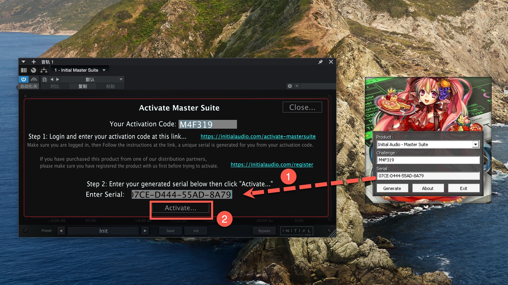Select the 对比 compare tab

55,86
